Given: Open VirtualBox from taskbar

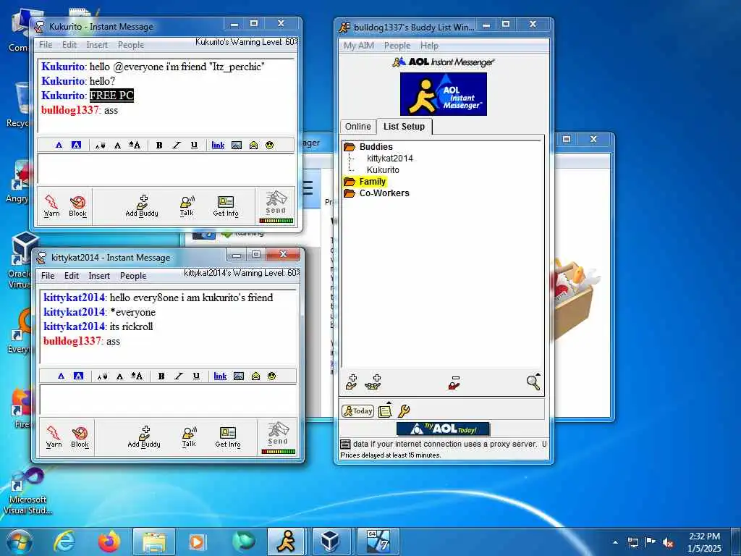Looking at the screenshot, I should click(330, 542).
